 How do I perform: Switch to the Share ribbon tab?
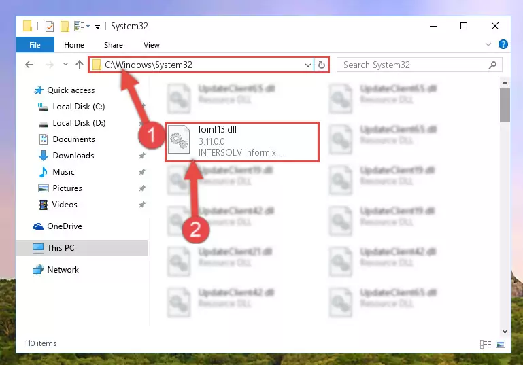click(x=114, y=45)
